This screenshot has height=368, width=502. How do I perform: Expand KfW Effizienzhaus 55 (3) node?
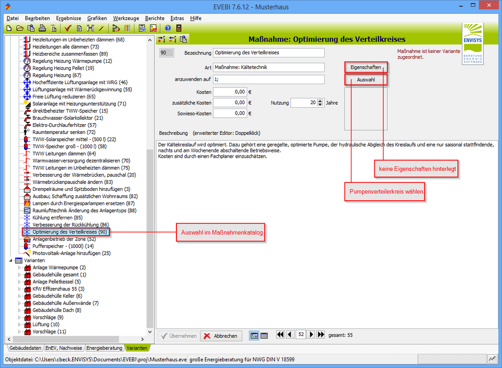[19, 289]
